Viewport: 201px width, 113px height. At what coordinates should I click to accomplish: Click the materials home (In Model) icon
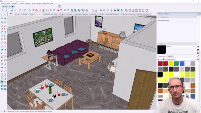[164, 59]
